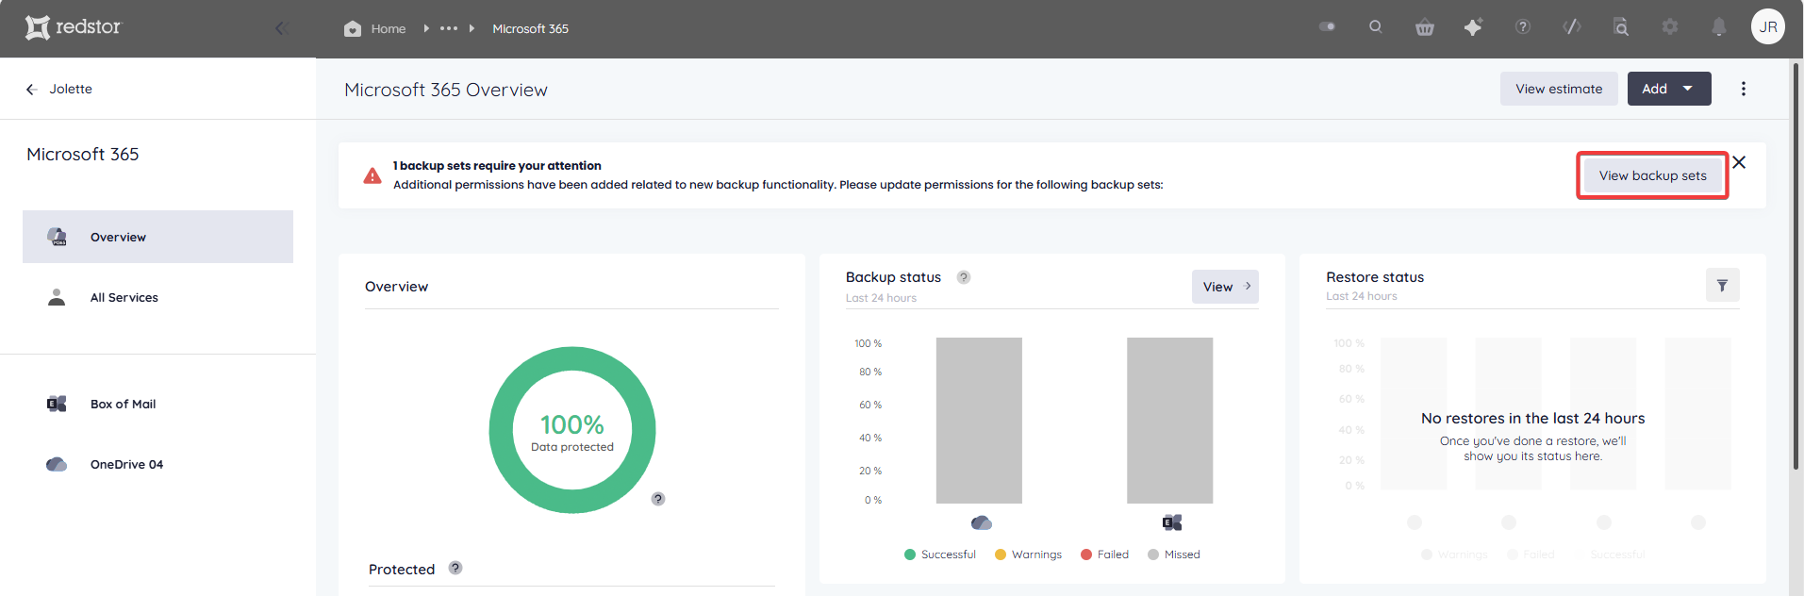Screen dimensions: 1804x596
Task: Open the three-dot more options menu
Action: point(1743,89)
